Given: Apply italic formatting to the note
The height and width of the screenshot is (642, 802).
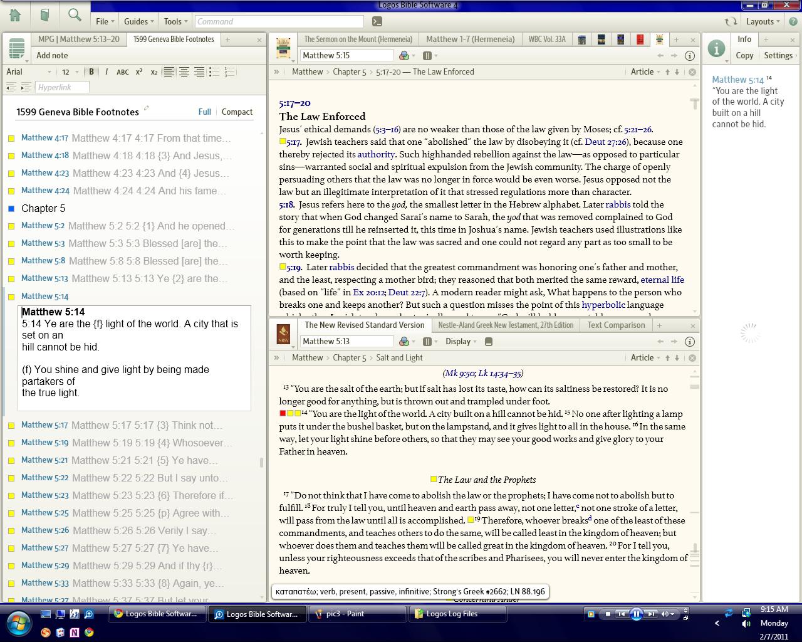Looking at the screenshot, I should point(107,72).
